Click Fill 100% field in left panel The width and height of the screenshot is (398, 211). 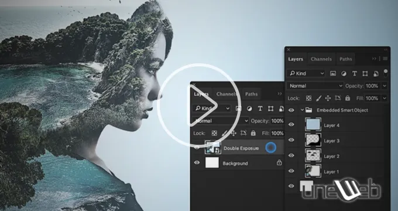(277, 133)
